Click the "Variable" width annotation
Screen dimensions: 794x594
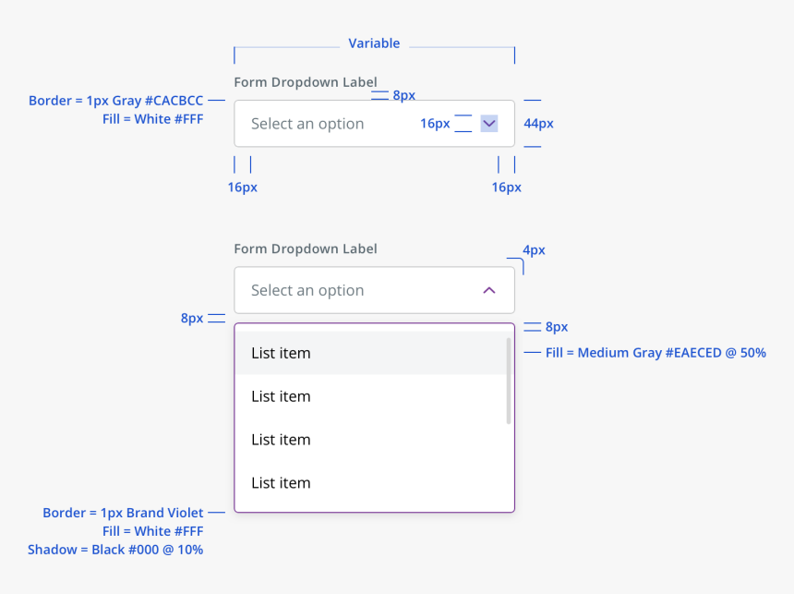pyautogui.click(x=374, y=43)
